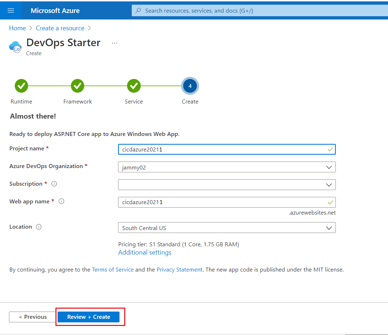Screen dimensions: 388x335
Task: Click the Additional settings link
Action: point(145,252)
